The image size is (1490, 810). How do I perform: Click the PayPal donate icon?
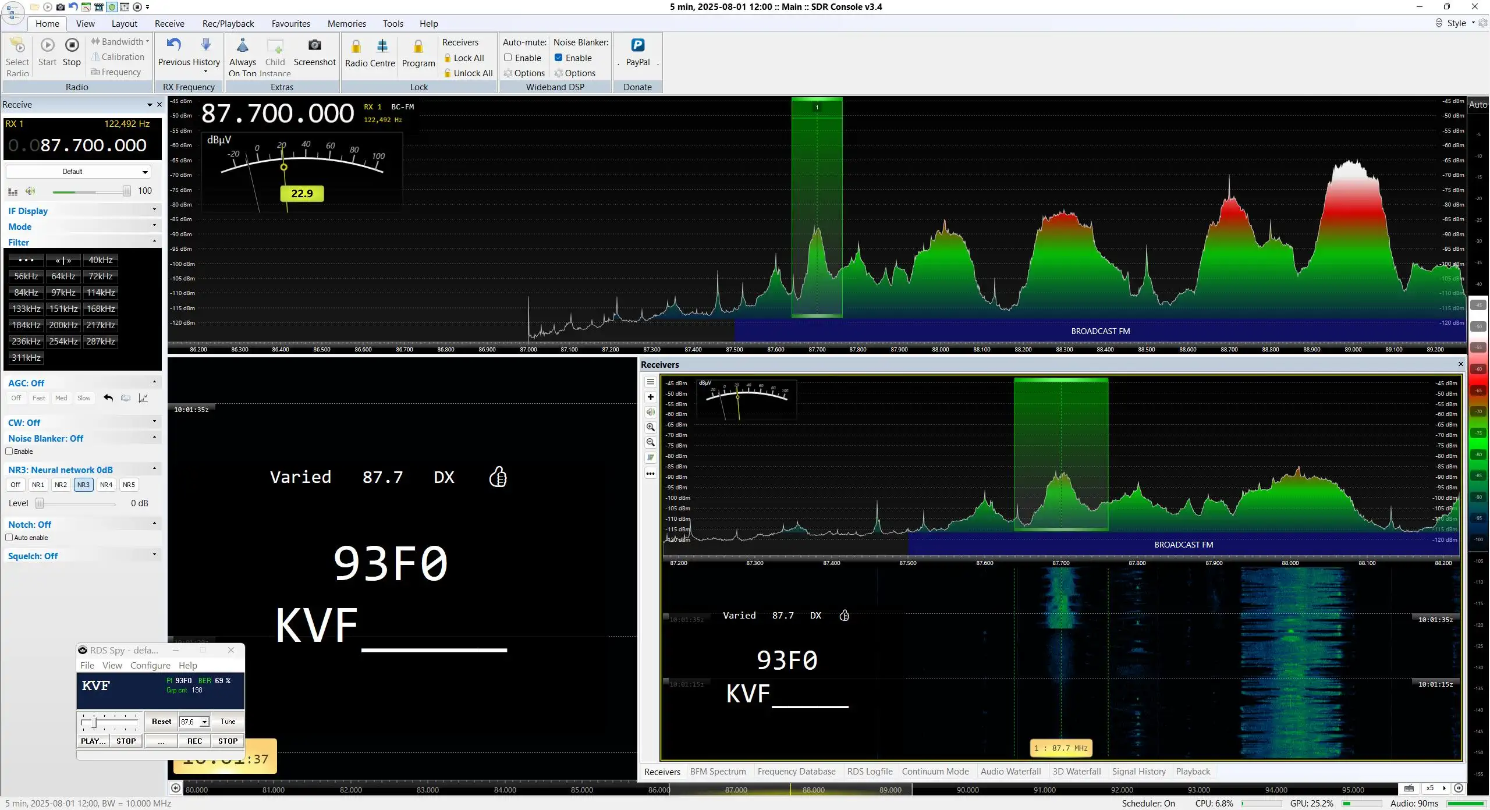pos(638,45)
